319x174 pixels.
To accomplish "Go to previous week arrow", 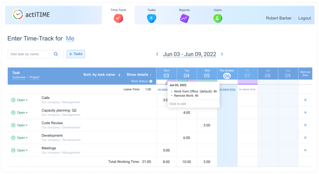I will [x=157, y=54].
